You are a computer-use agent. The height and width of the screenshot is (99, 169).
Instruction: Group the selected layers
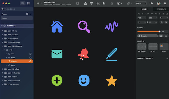[x=98, y=3]
